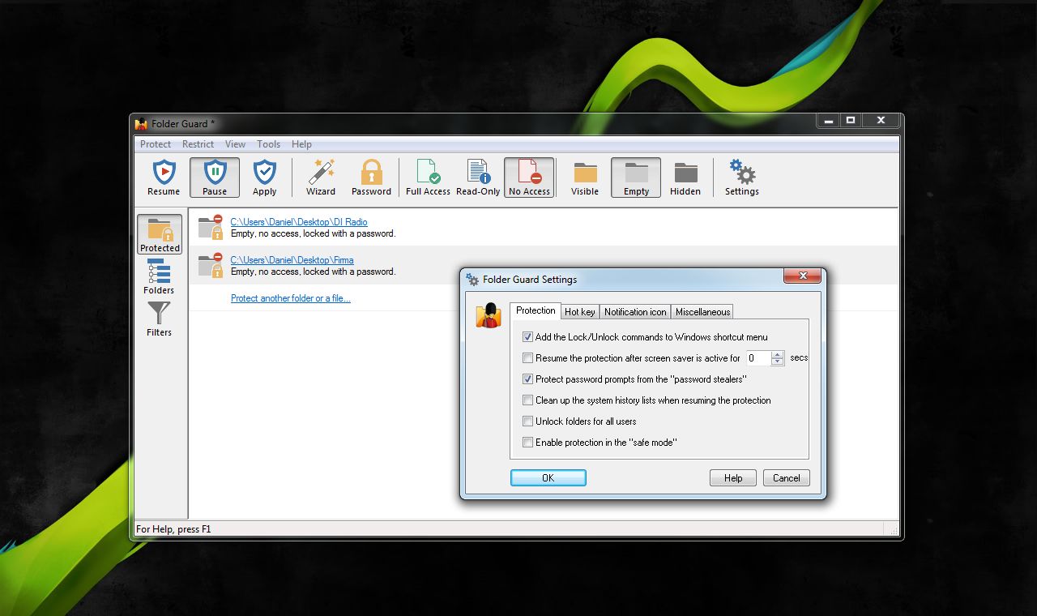
Task: Enable protection in the safe mode
Action: (528, 443)
